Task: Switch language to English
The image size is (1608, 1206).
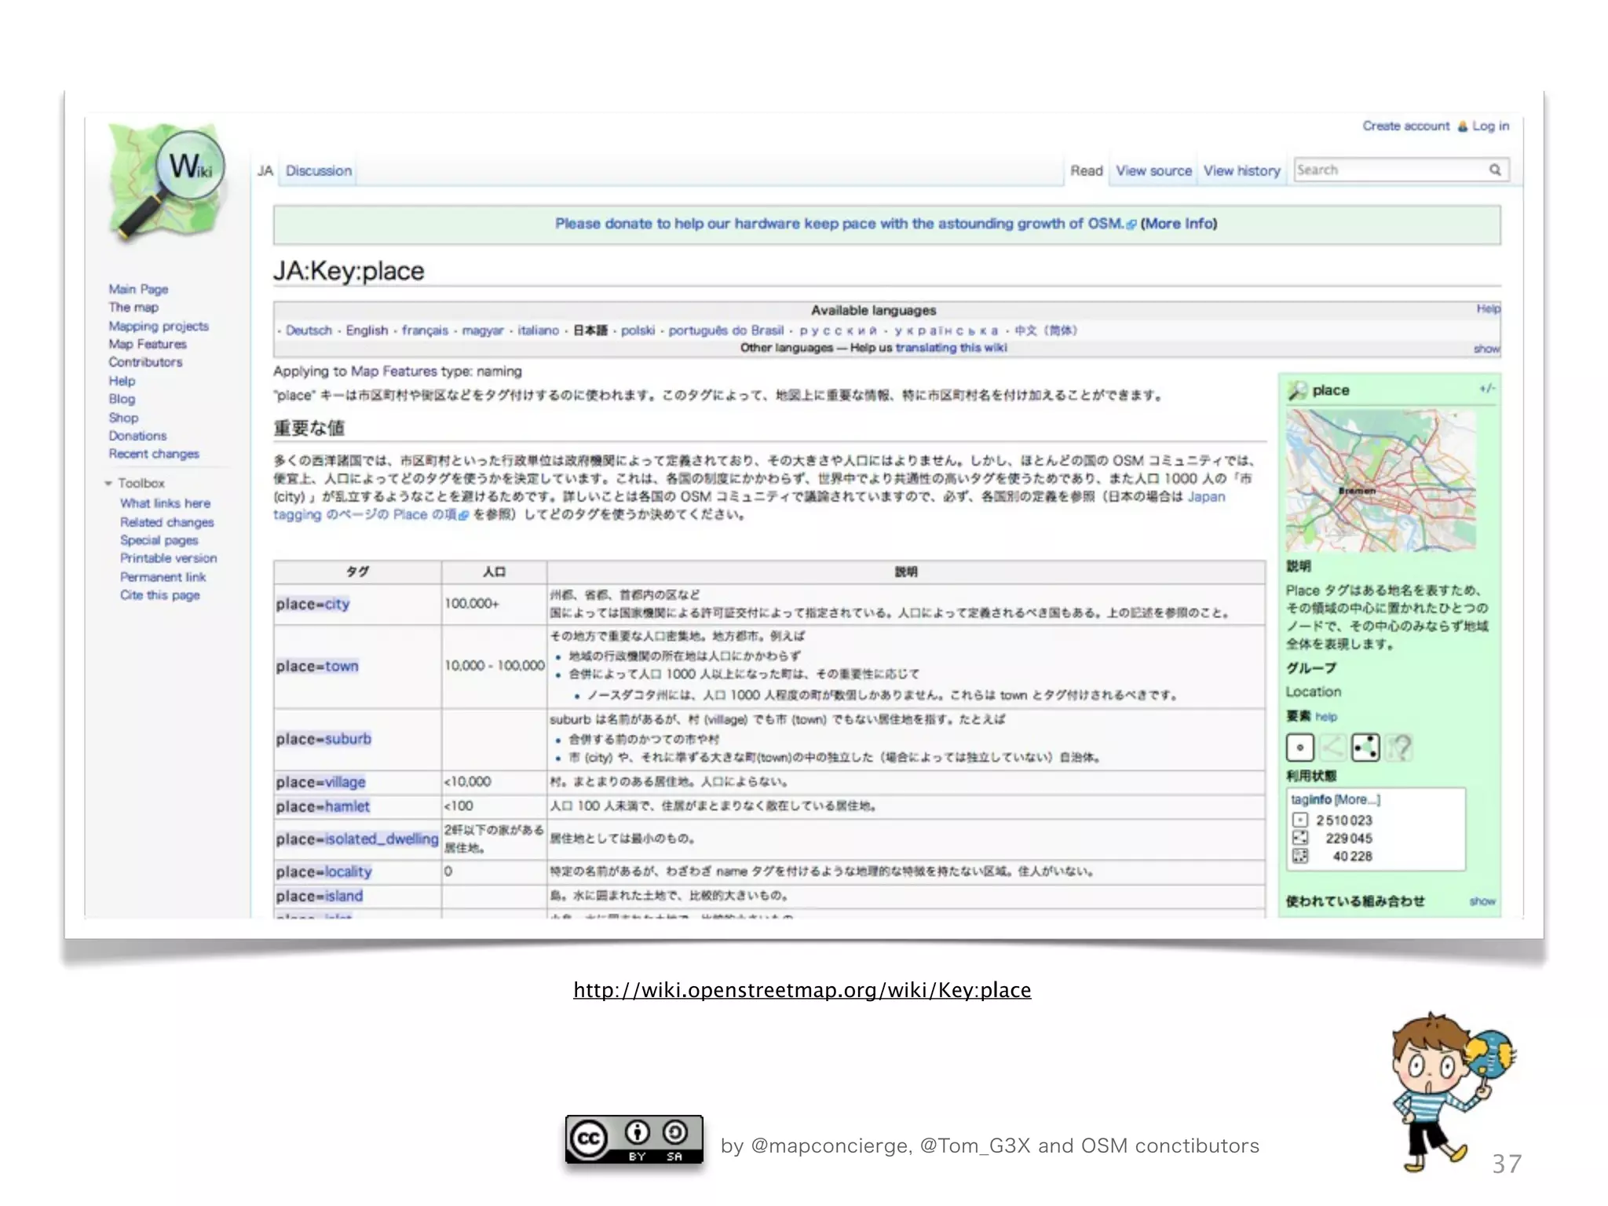Action: point(367,331)
